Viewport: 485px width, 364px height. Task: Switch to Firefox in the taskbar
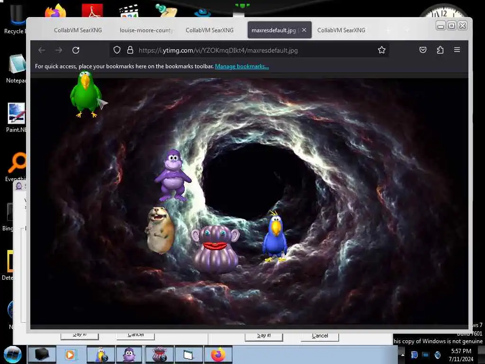tap(218, 355)
